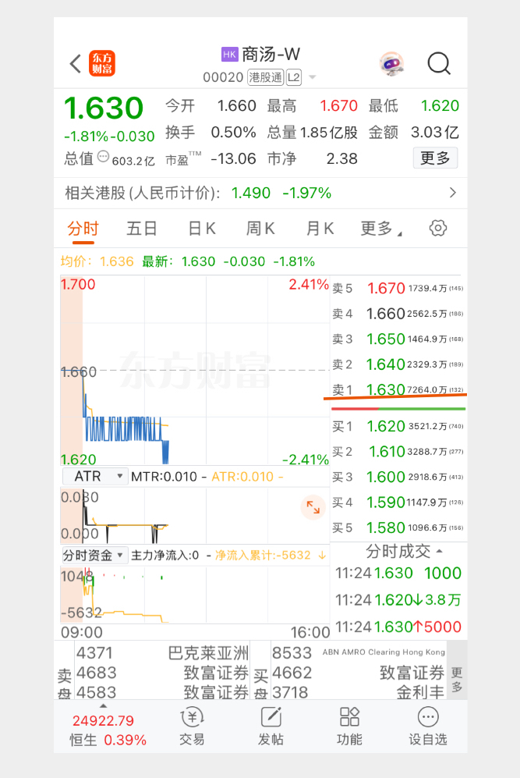Tap the ATR indicator sub-chart
Screen dimensions: 520x778
tap(195, 516)
